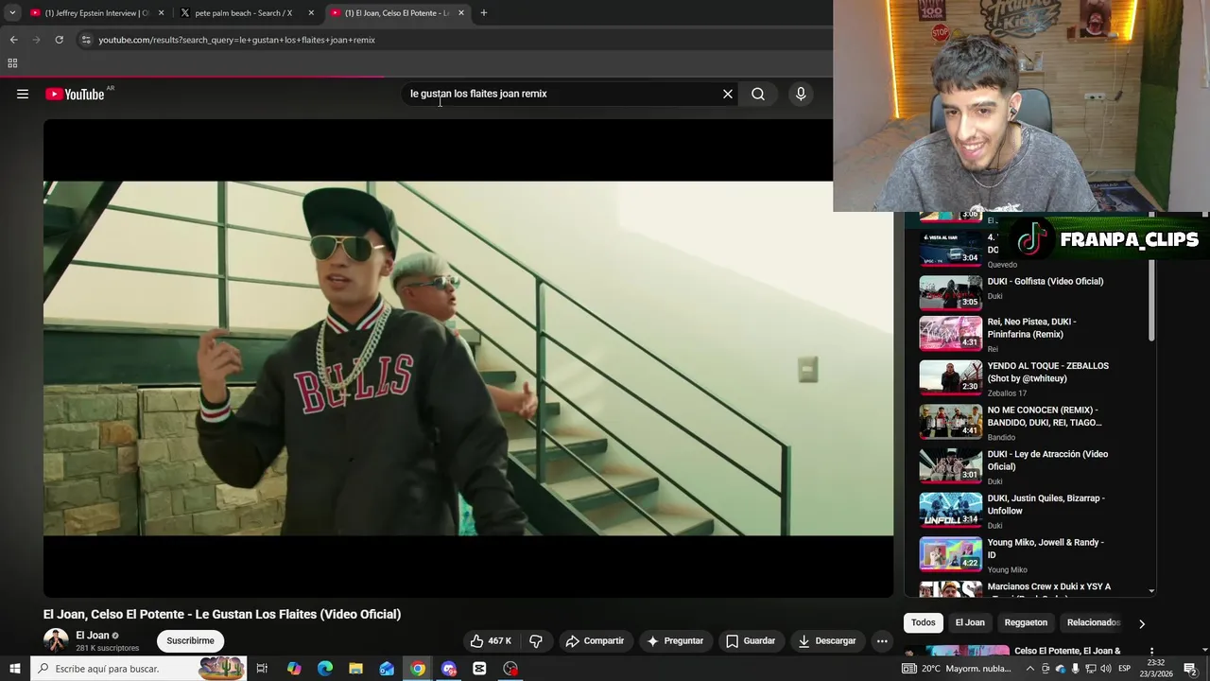1210x681 pixels.
Task: Open CapCut from the taskbar
Action: [x=479, y=669]
